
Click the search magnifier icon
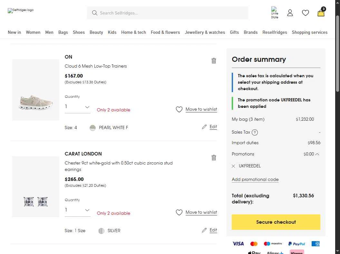pos(94,13)
